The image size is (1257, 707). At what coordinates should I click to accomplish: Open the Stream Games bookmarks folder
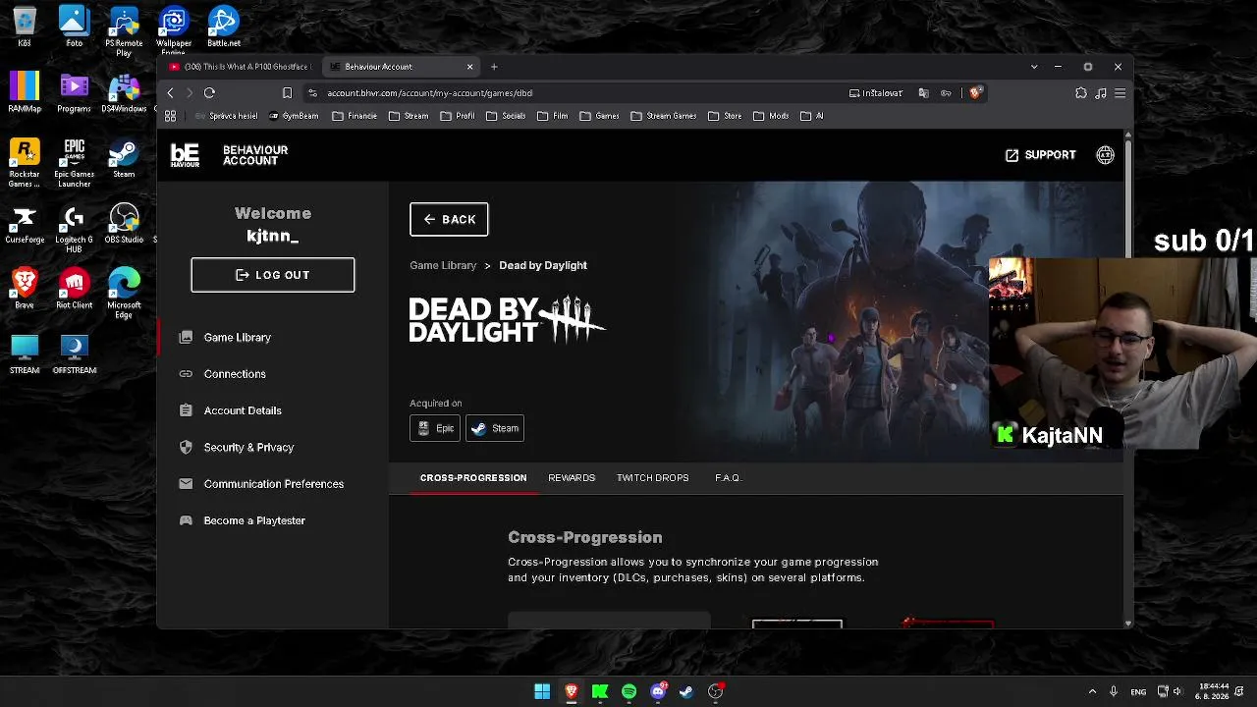click(664, 116)
